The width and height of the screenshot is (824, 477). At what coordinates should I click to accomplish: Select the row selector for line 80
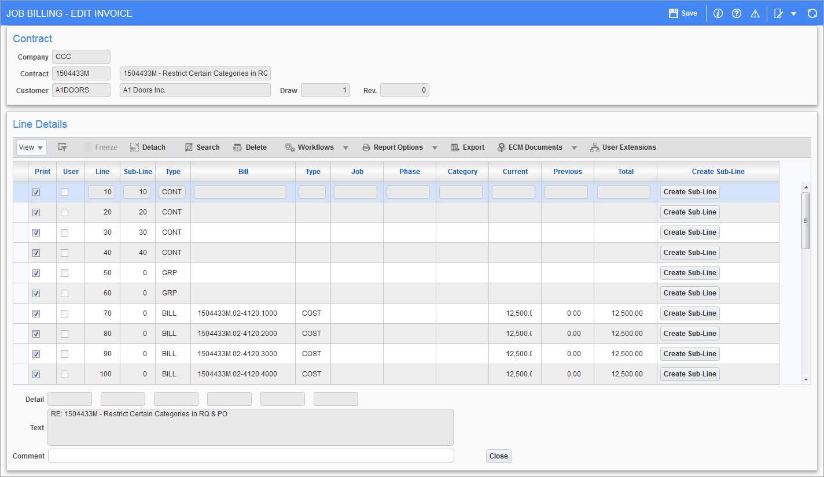tap(20, 334)
